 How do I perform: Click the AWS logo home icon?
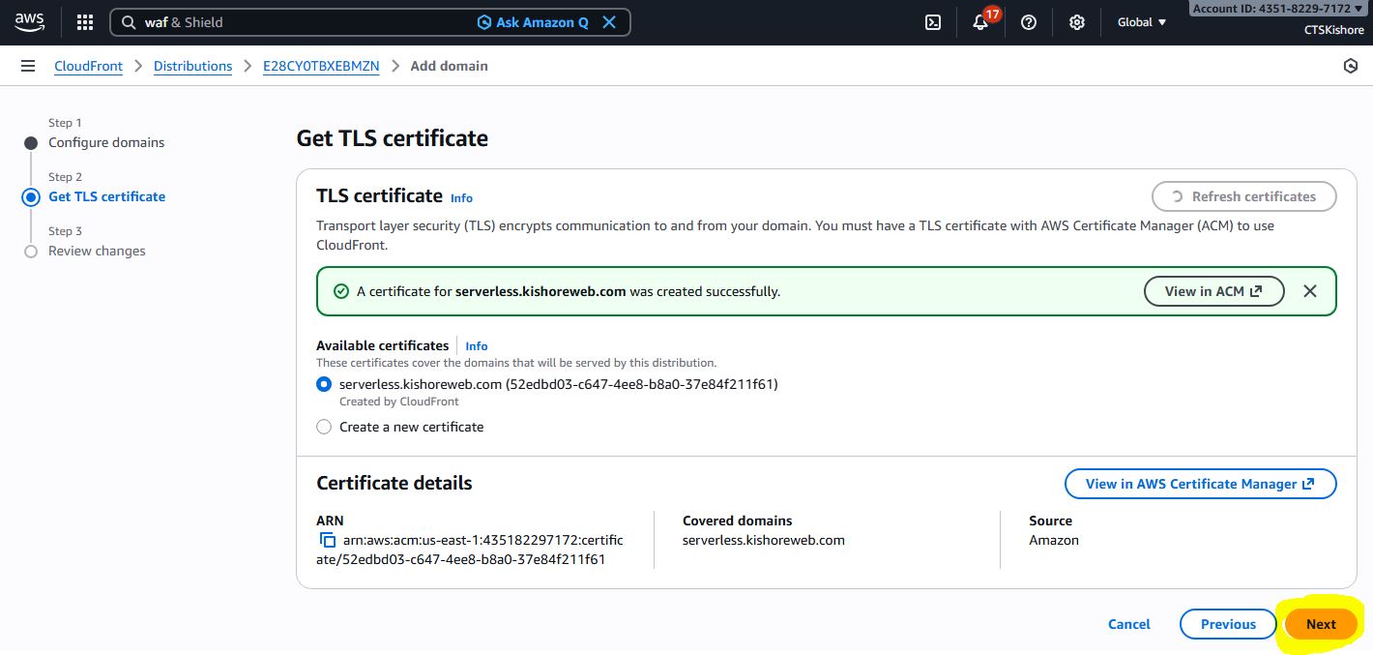[29, 22]
